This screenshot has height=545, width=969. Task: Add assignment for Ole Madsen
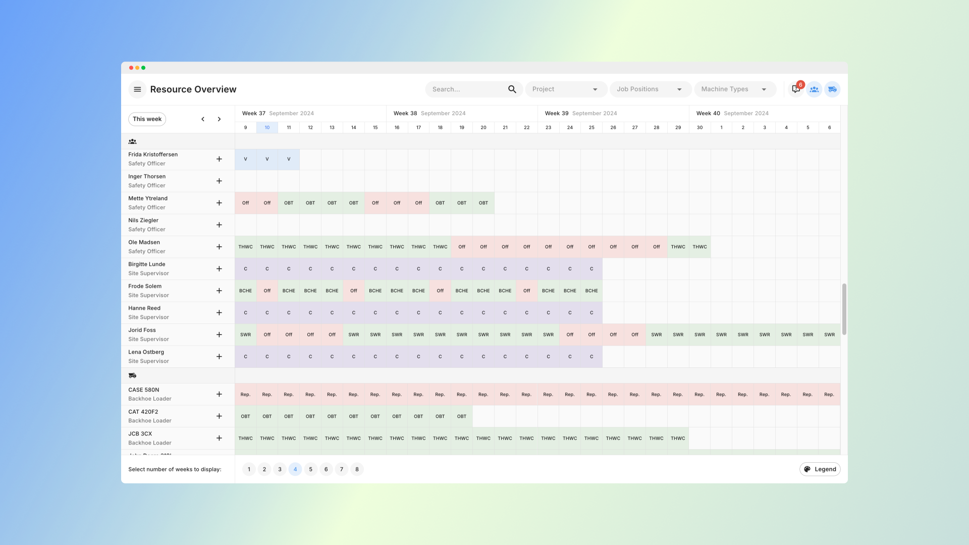tap(219, 247)
